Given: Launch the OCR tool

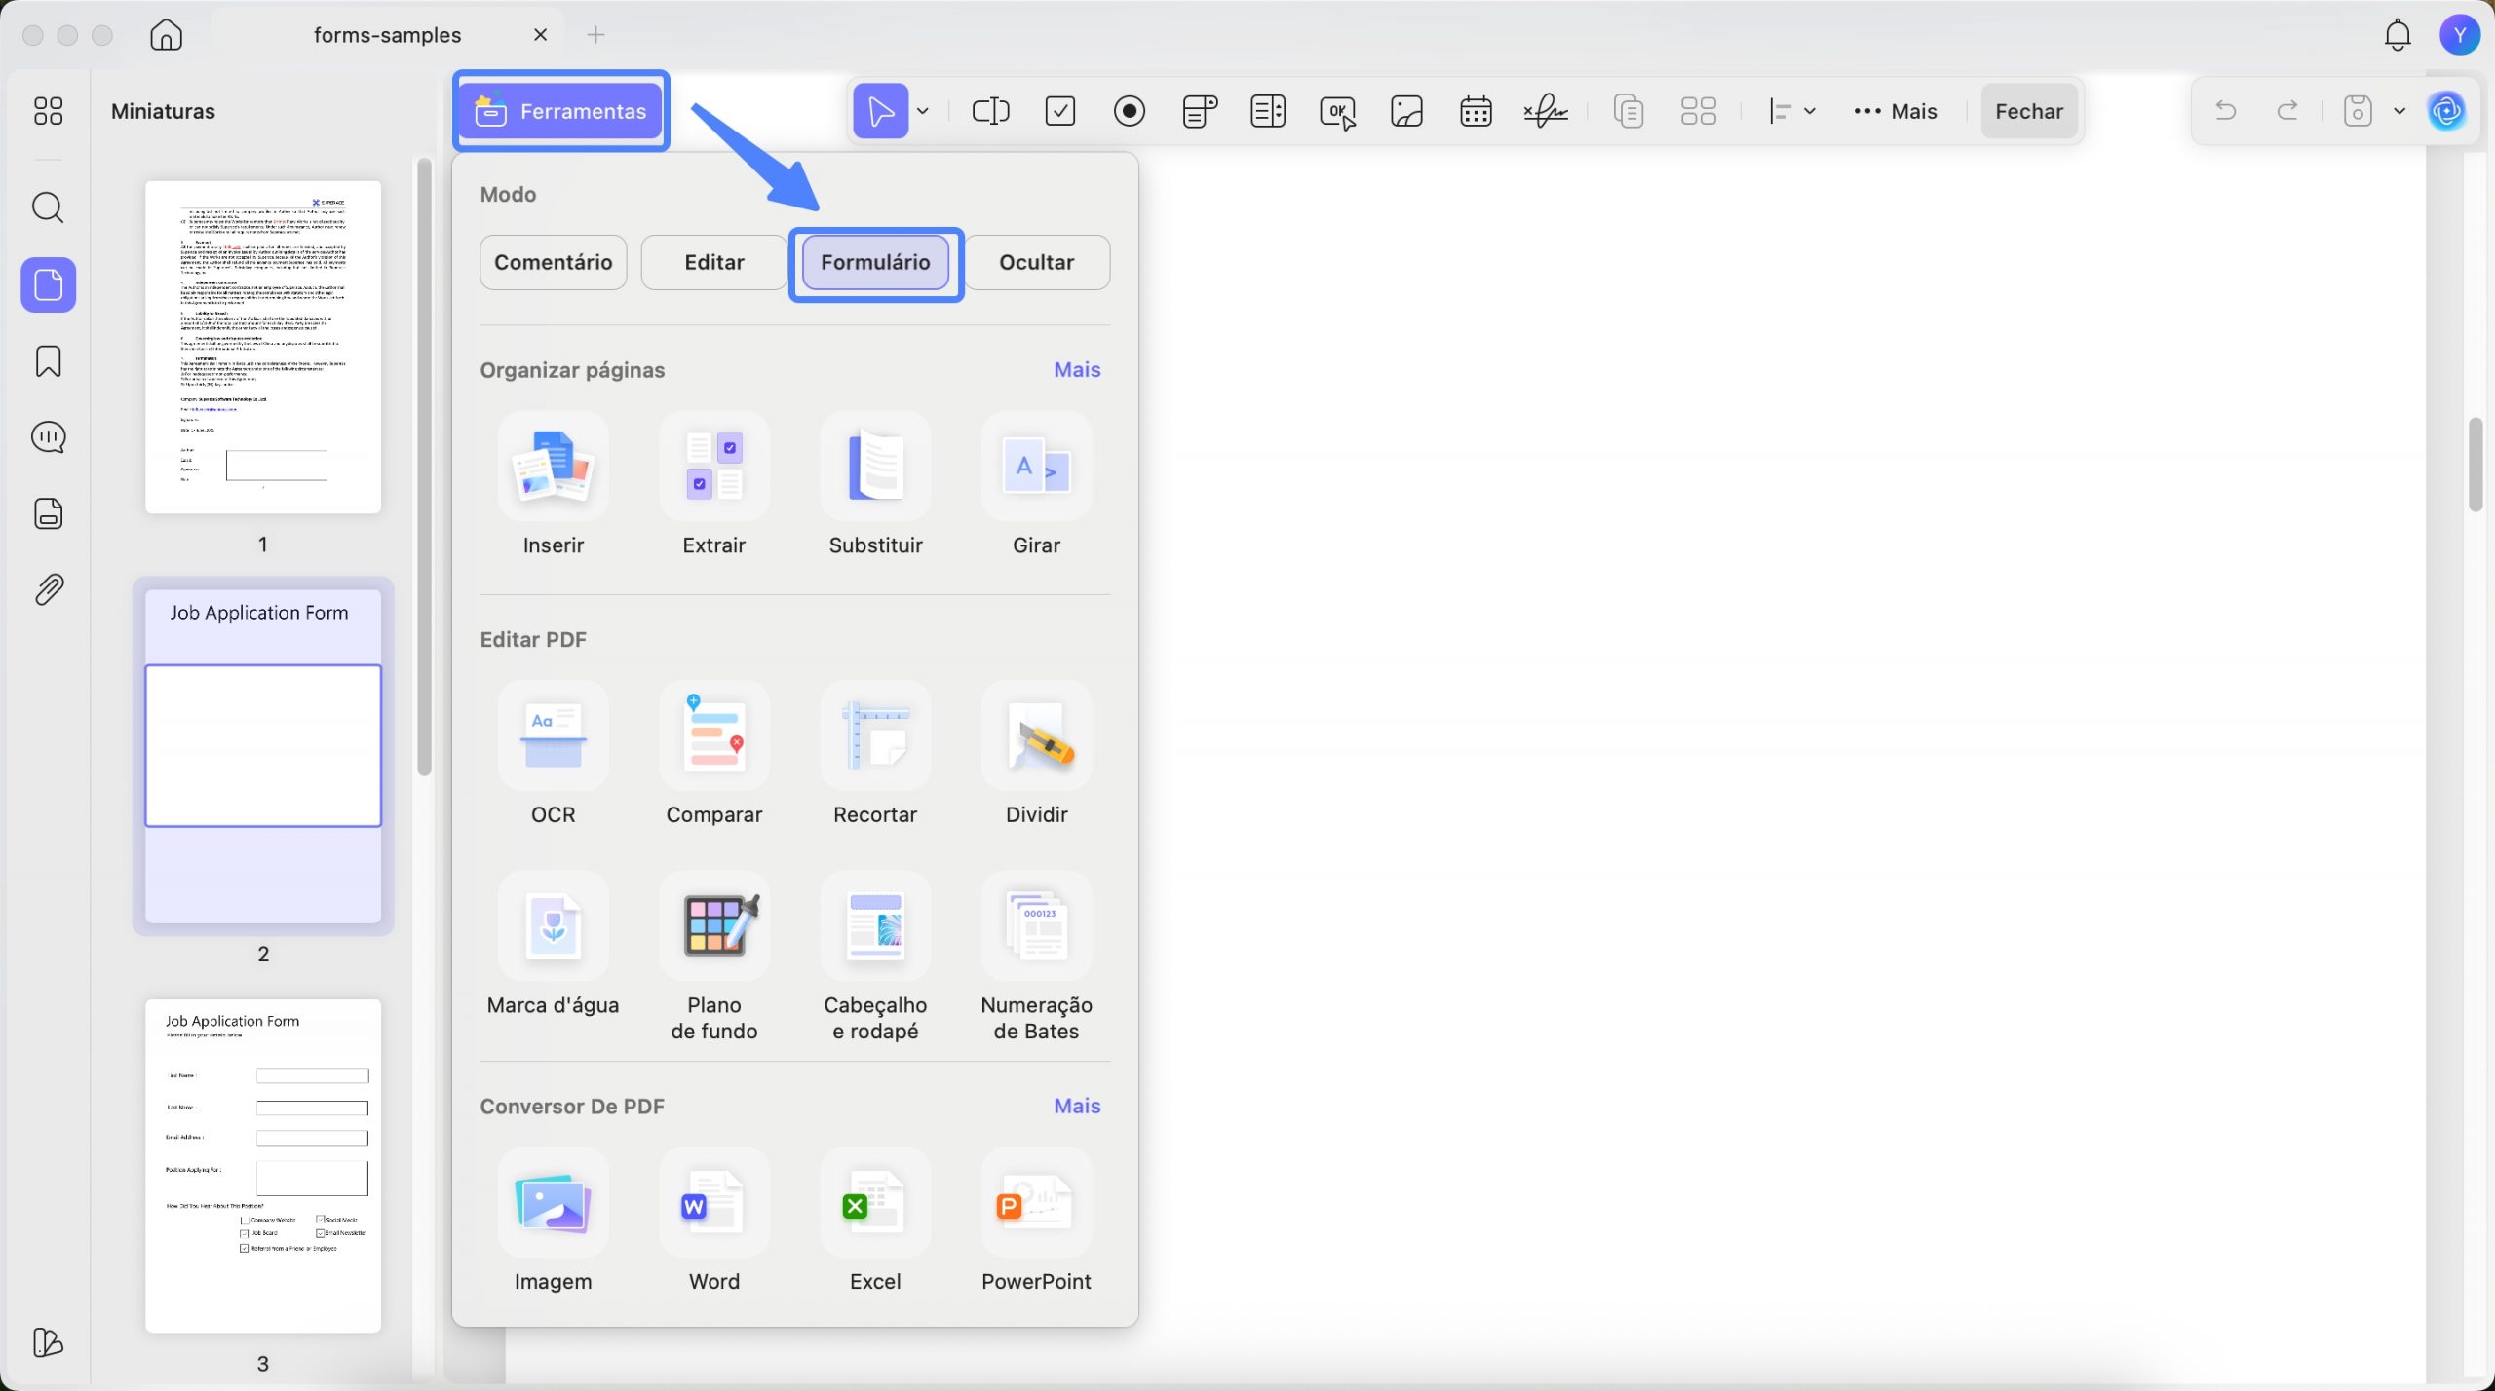Looking at the screenshot, I should pyautogui.click(x=553, y=754).
